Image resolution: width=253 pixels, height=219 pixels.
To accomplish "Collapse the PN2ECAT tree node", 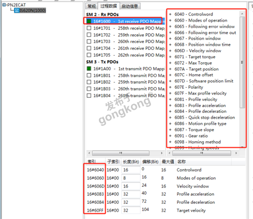I will click(4, 5).
